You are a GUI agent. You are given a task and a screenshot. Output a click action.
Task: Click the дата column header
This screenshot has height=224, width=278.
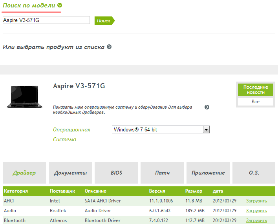click(x=218, y=191)
